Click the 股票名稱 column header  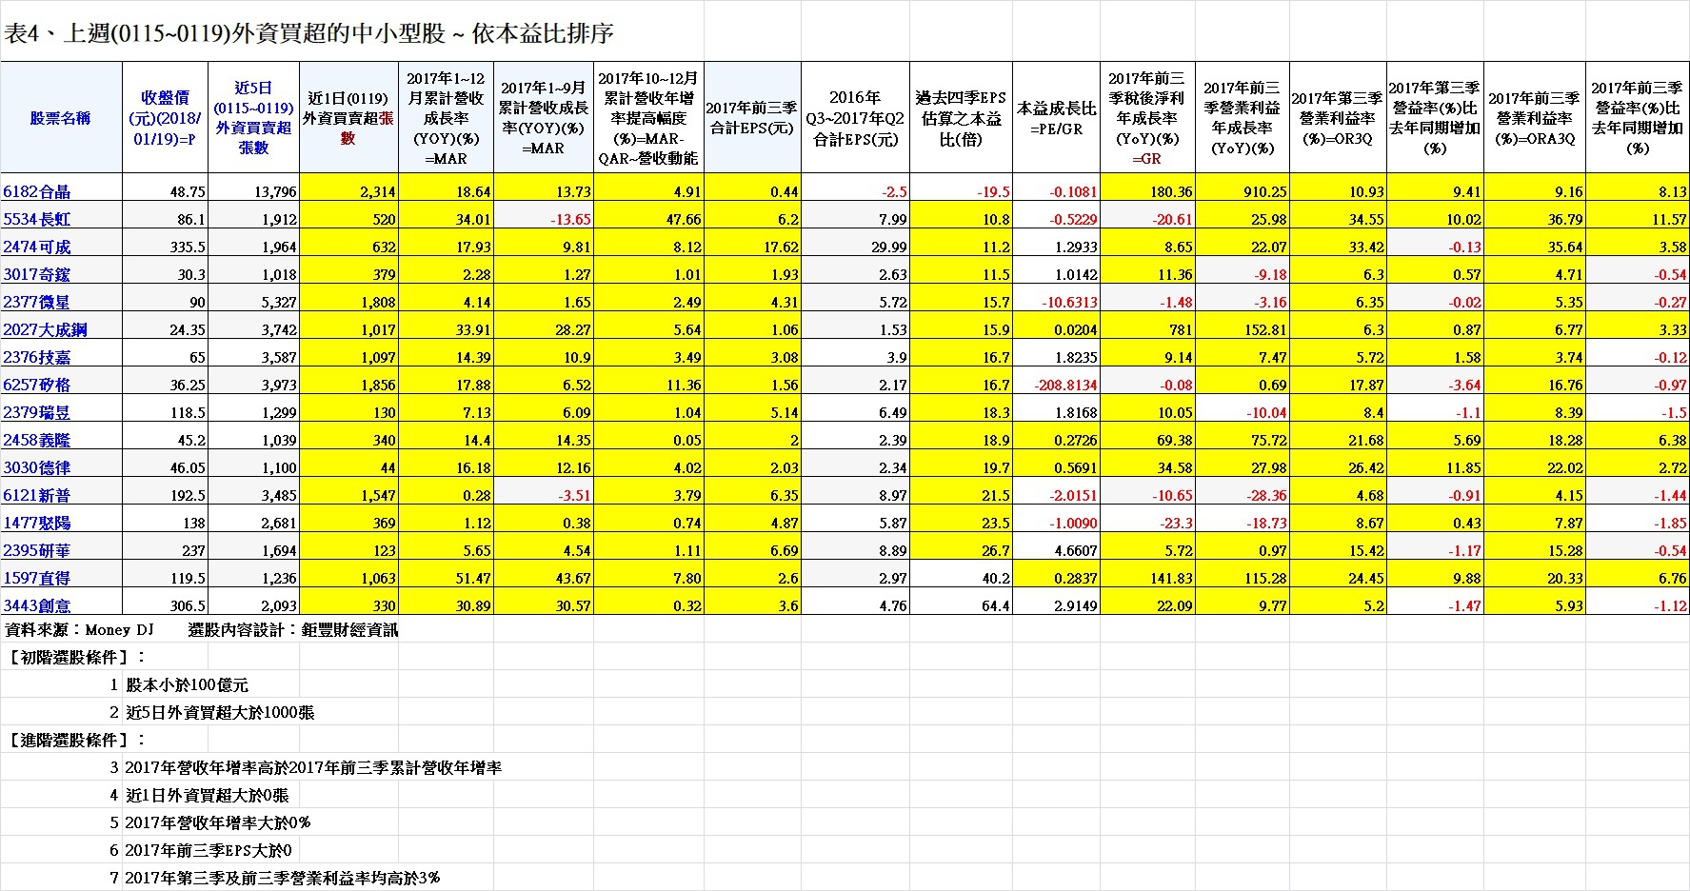61,118
